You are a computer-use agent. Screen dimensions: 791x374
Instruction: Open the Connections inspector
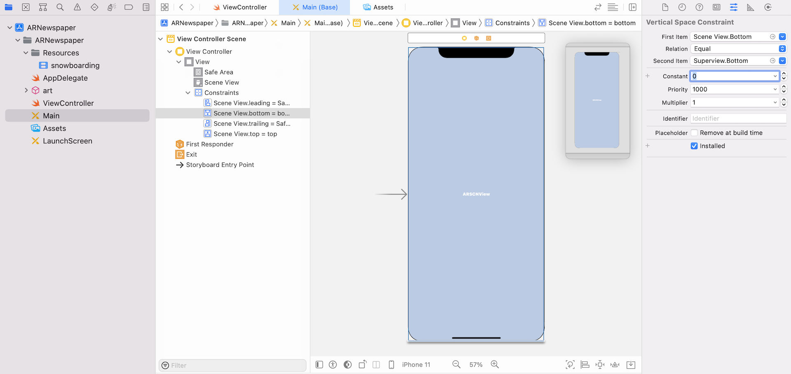click(x=768, y=7)
